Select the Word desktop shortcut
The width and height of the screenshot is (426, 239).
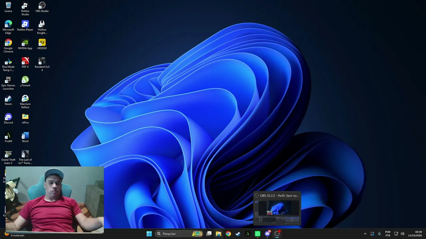pos(25,137)
